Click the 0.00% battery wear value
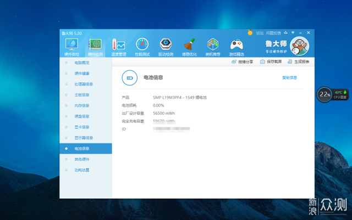 click(158, 105)
